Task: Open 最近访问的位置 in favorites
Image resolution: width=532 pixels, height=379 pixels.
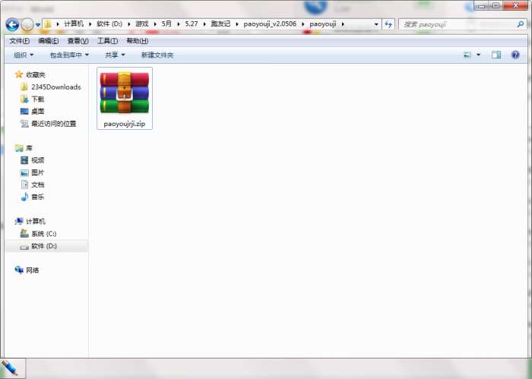Action: point(48,124)
